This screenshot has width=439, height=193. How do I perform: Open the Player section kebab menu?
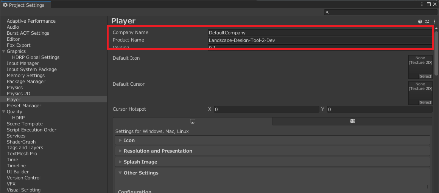(434, 22)
